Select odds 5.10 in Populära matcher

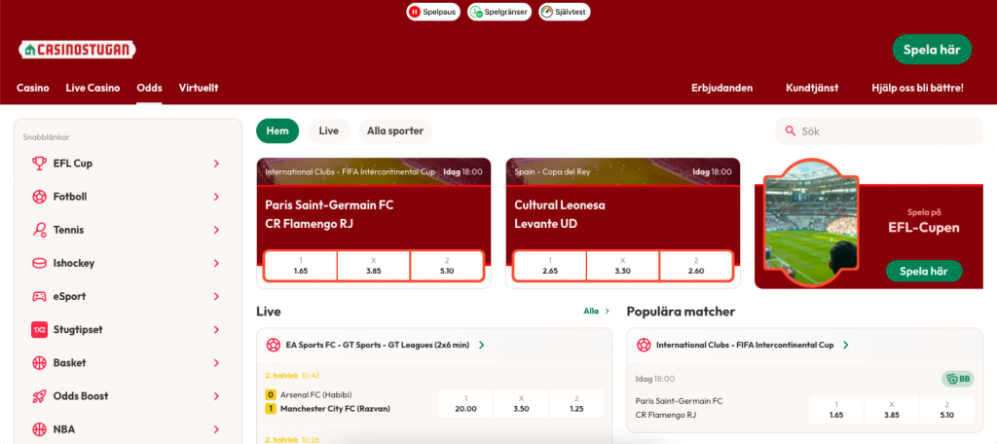coord(946,410)
